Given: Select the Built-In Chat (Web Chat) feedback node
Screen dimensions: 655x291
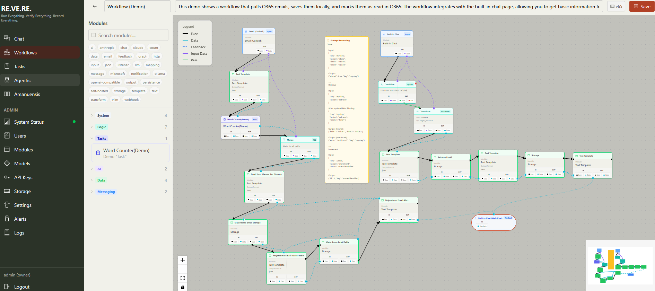Looking at the screenshot, I should coord(494,222).
